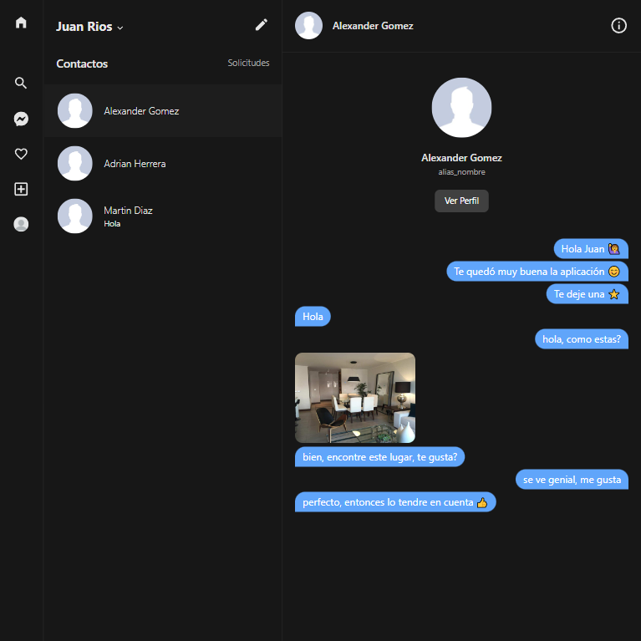Show conversation info icon
Screen dimensions: 641x641
pos(618,25)
